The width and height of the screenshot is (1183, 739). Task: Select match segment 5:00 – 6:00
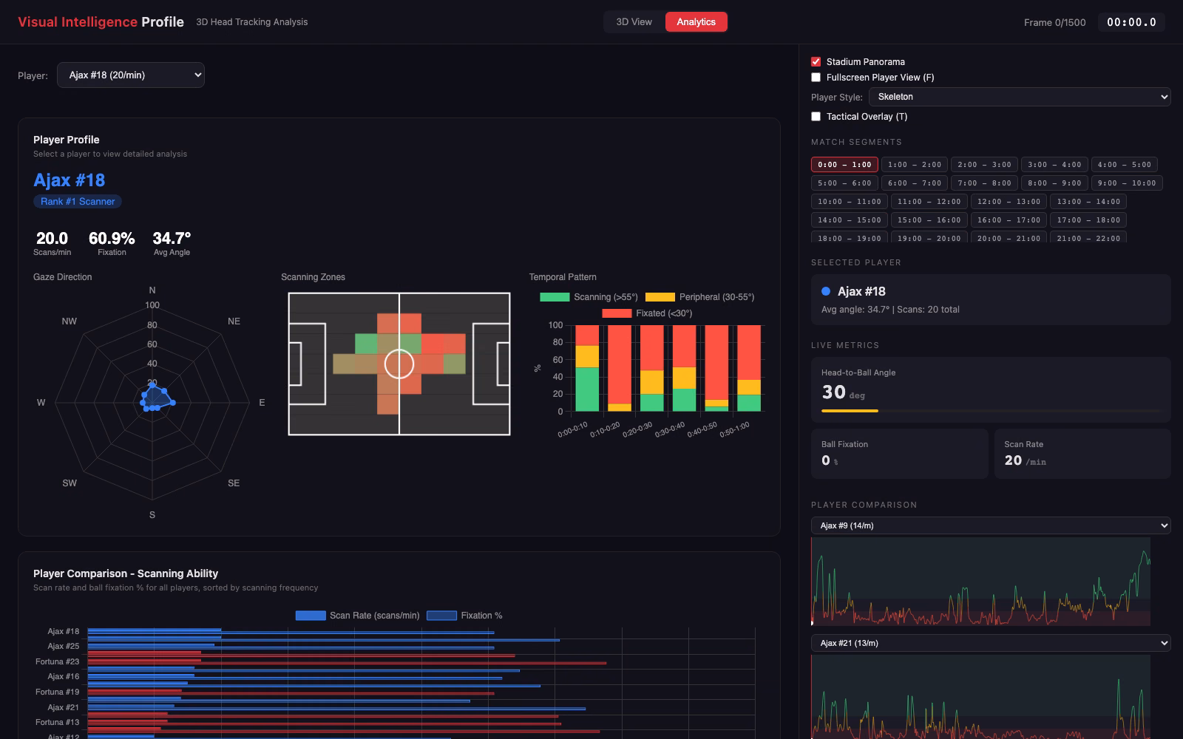pyautogui.click(x=844, y=183)
